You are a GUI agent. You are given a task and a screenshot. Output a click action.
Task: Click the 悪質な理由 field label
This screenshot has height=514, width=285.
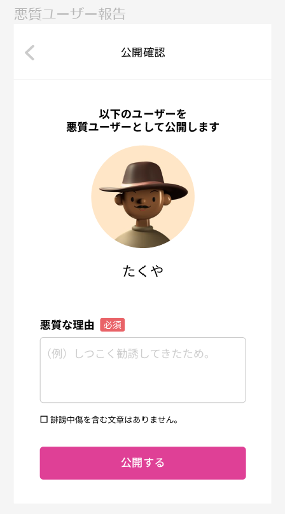coord(67,325)
